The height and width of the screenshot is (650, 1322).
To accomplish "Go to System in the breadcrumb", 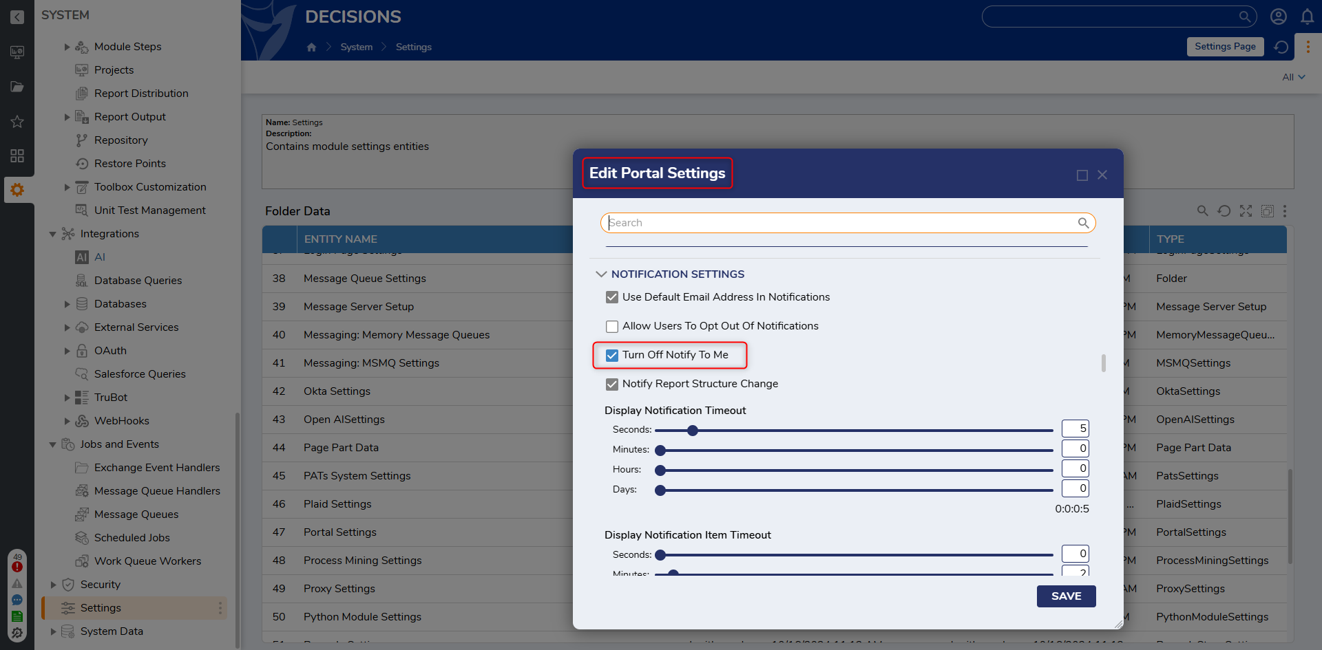I will (x=356, y=47).
